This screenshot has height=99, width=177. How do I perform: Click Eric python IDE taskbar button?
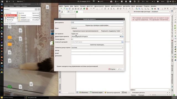point(37,98)
